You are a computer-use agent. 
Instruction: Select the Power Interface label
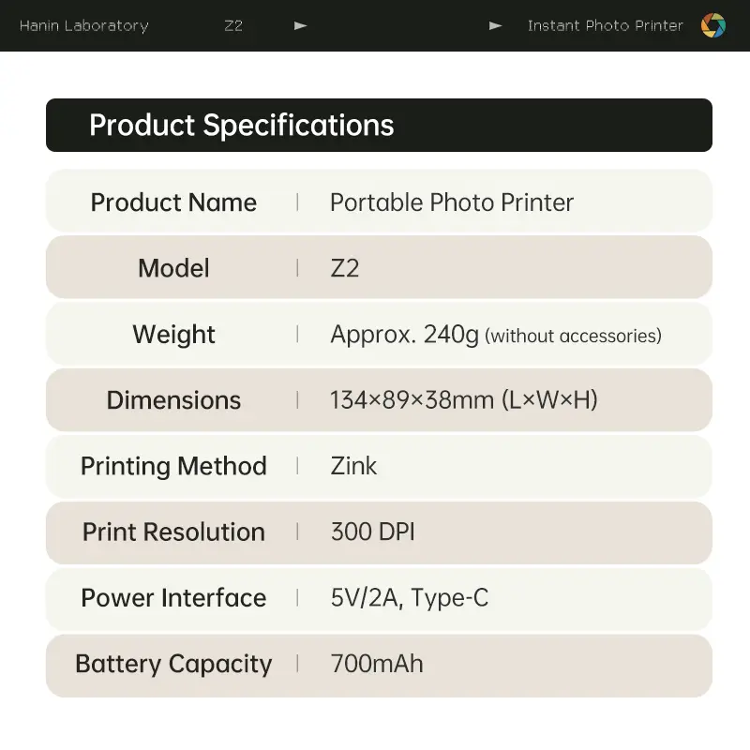point(173,598)
